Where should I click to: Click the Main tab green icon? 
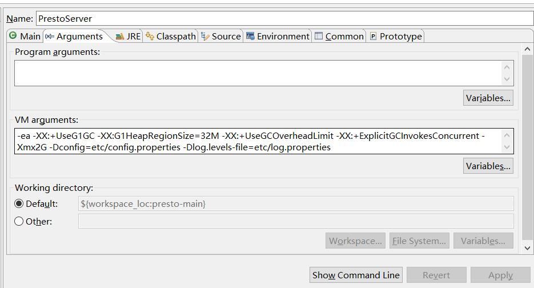[13, 35]
